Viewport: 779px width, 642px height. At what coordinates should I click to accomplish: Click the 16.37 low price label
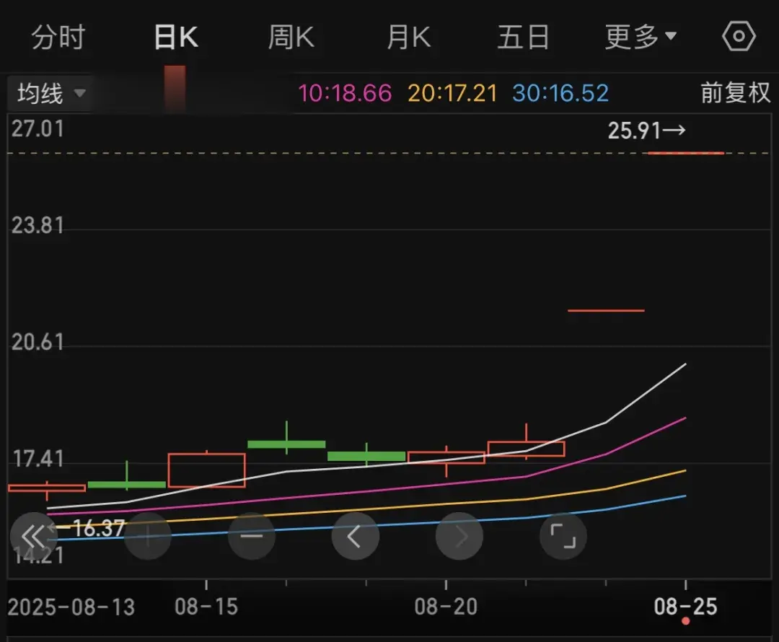point(91,528)
